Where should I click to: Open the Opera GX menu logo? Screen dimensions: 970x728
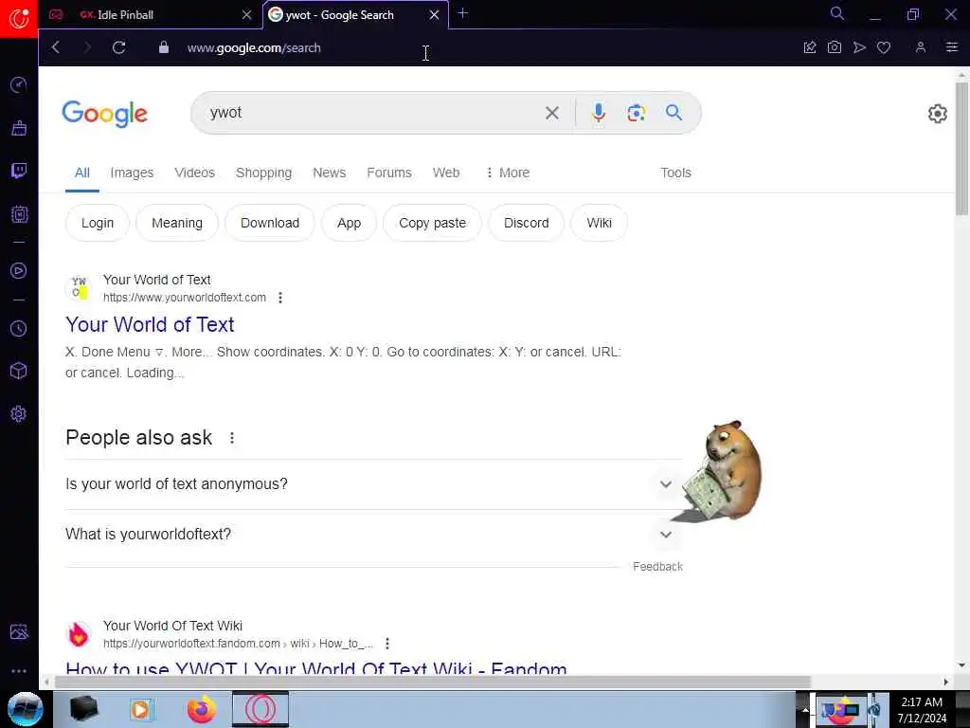click(x=19, y=19)
